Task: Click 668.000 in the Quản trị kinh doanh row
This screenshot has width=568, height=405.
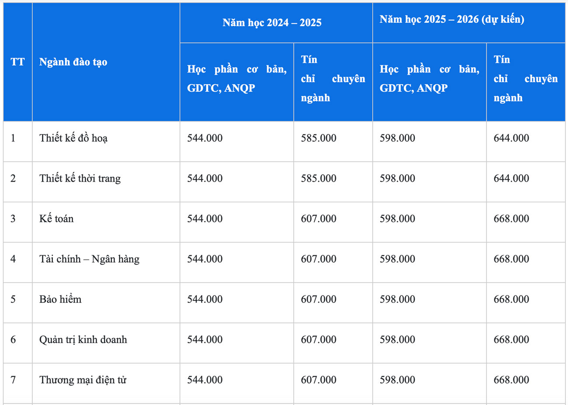Action: (x=511, y=340)
